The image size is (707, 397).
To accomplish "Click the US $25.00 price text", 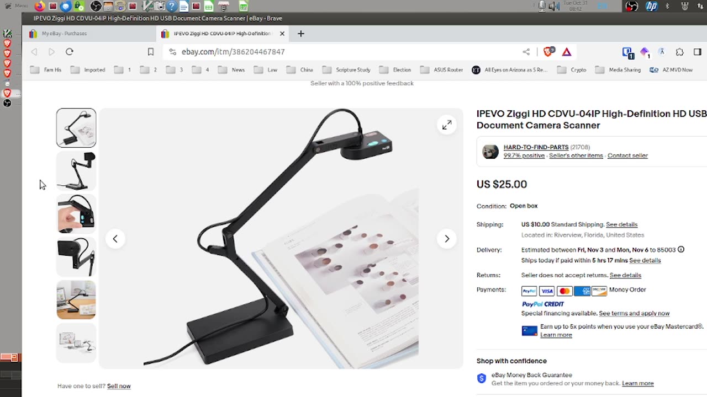I will (x=502, y=184).
